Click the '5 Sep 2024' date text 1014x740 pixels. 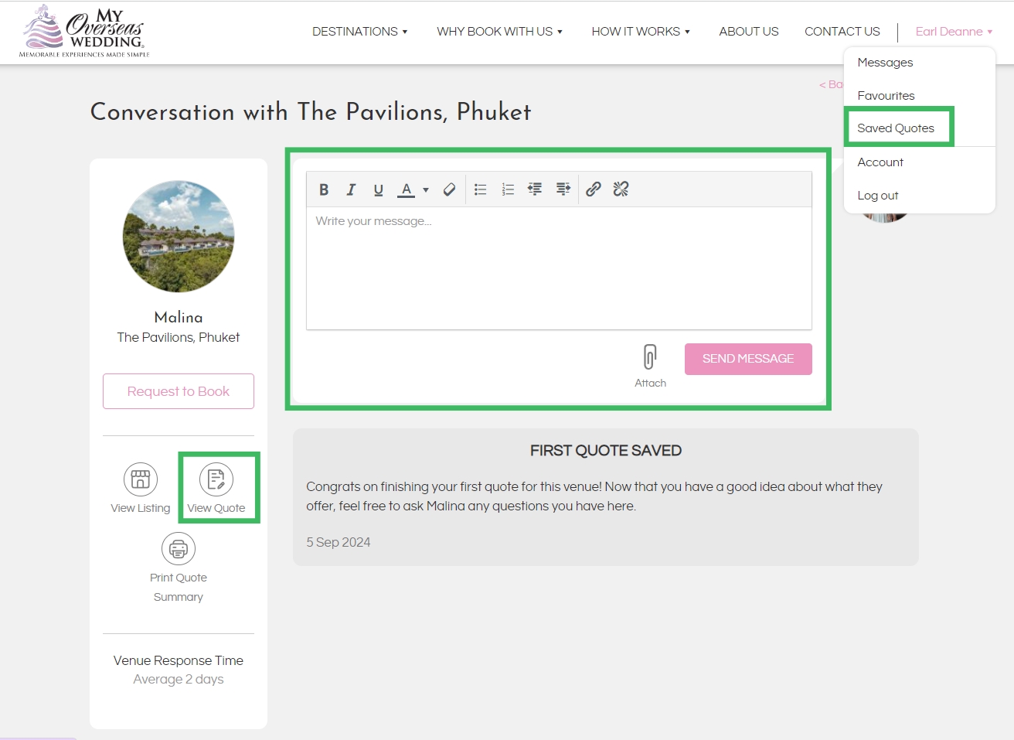338,543
